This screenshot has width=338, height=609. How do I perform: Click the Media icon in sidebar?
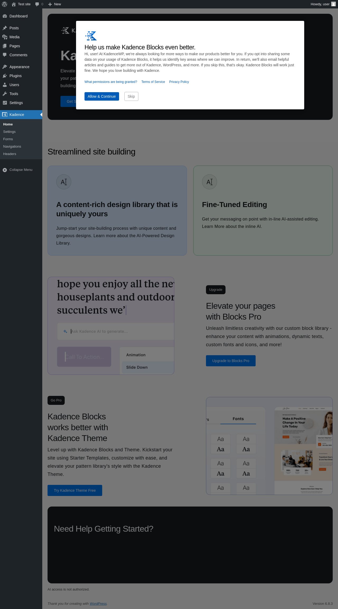pyautogui.click(x=5, y=37)
